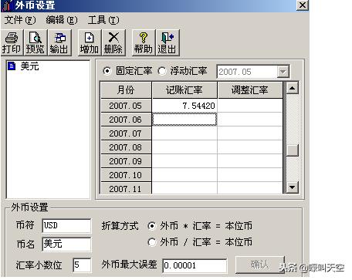Click the 记账汇率 cell showing 7.54420

tap(184, 106)
